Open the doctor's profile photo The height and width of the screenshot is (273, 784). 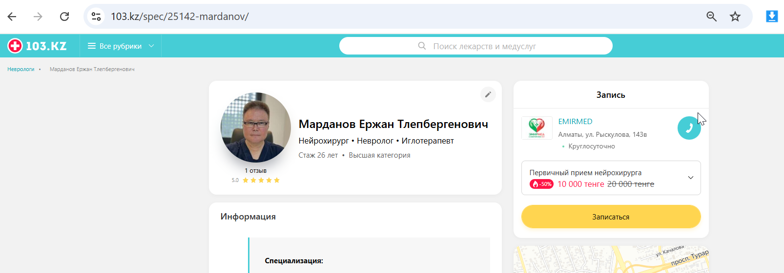click(256, 127)
